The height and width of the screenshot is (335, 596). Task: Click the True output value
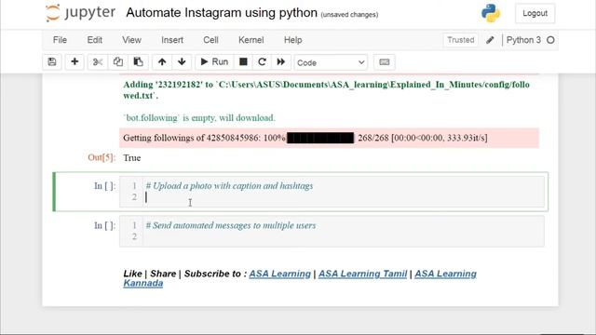click(132, 157)
